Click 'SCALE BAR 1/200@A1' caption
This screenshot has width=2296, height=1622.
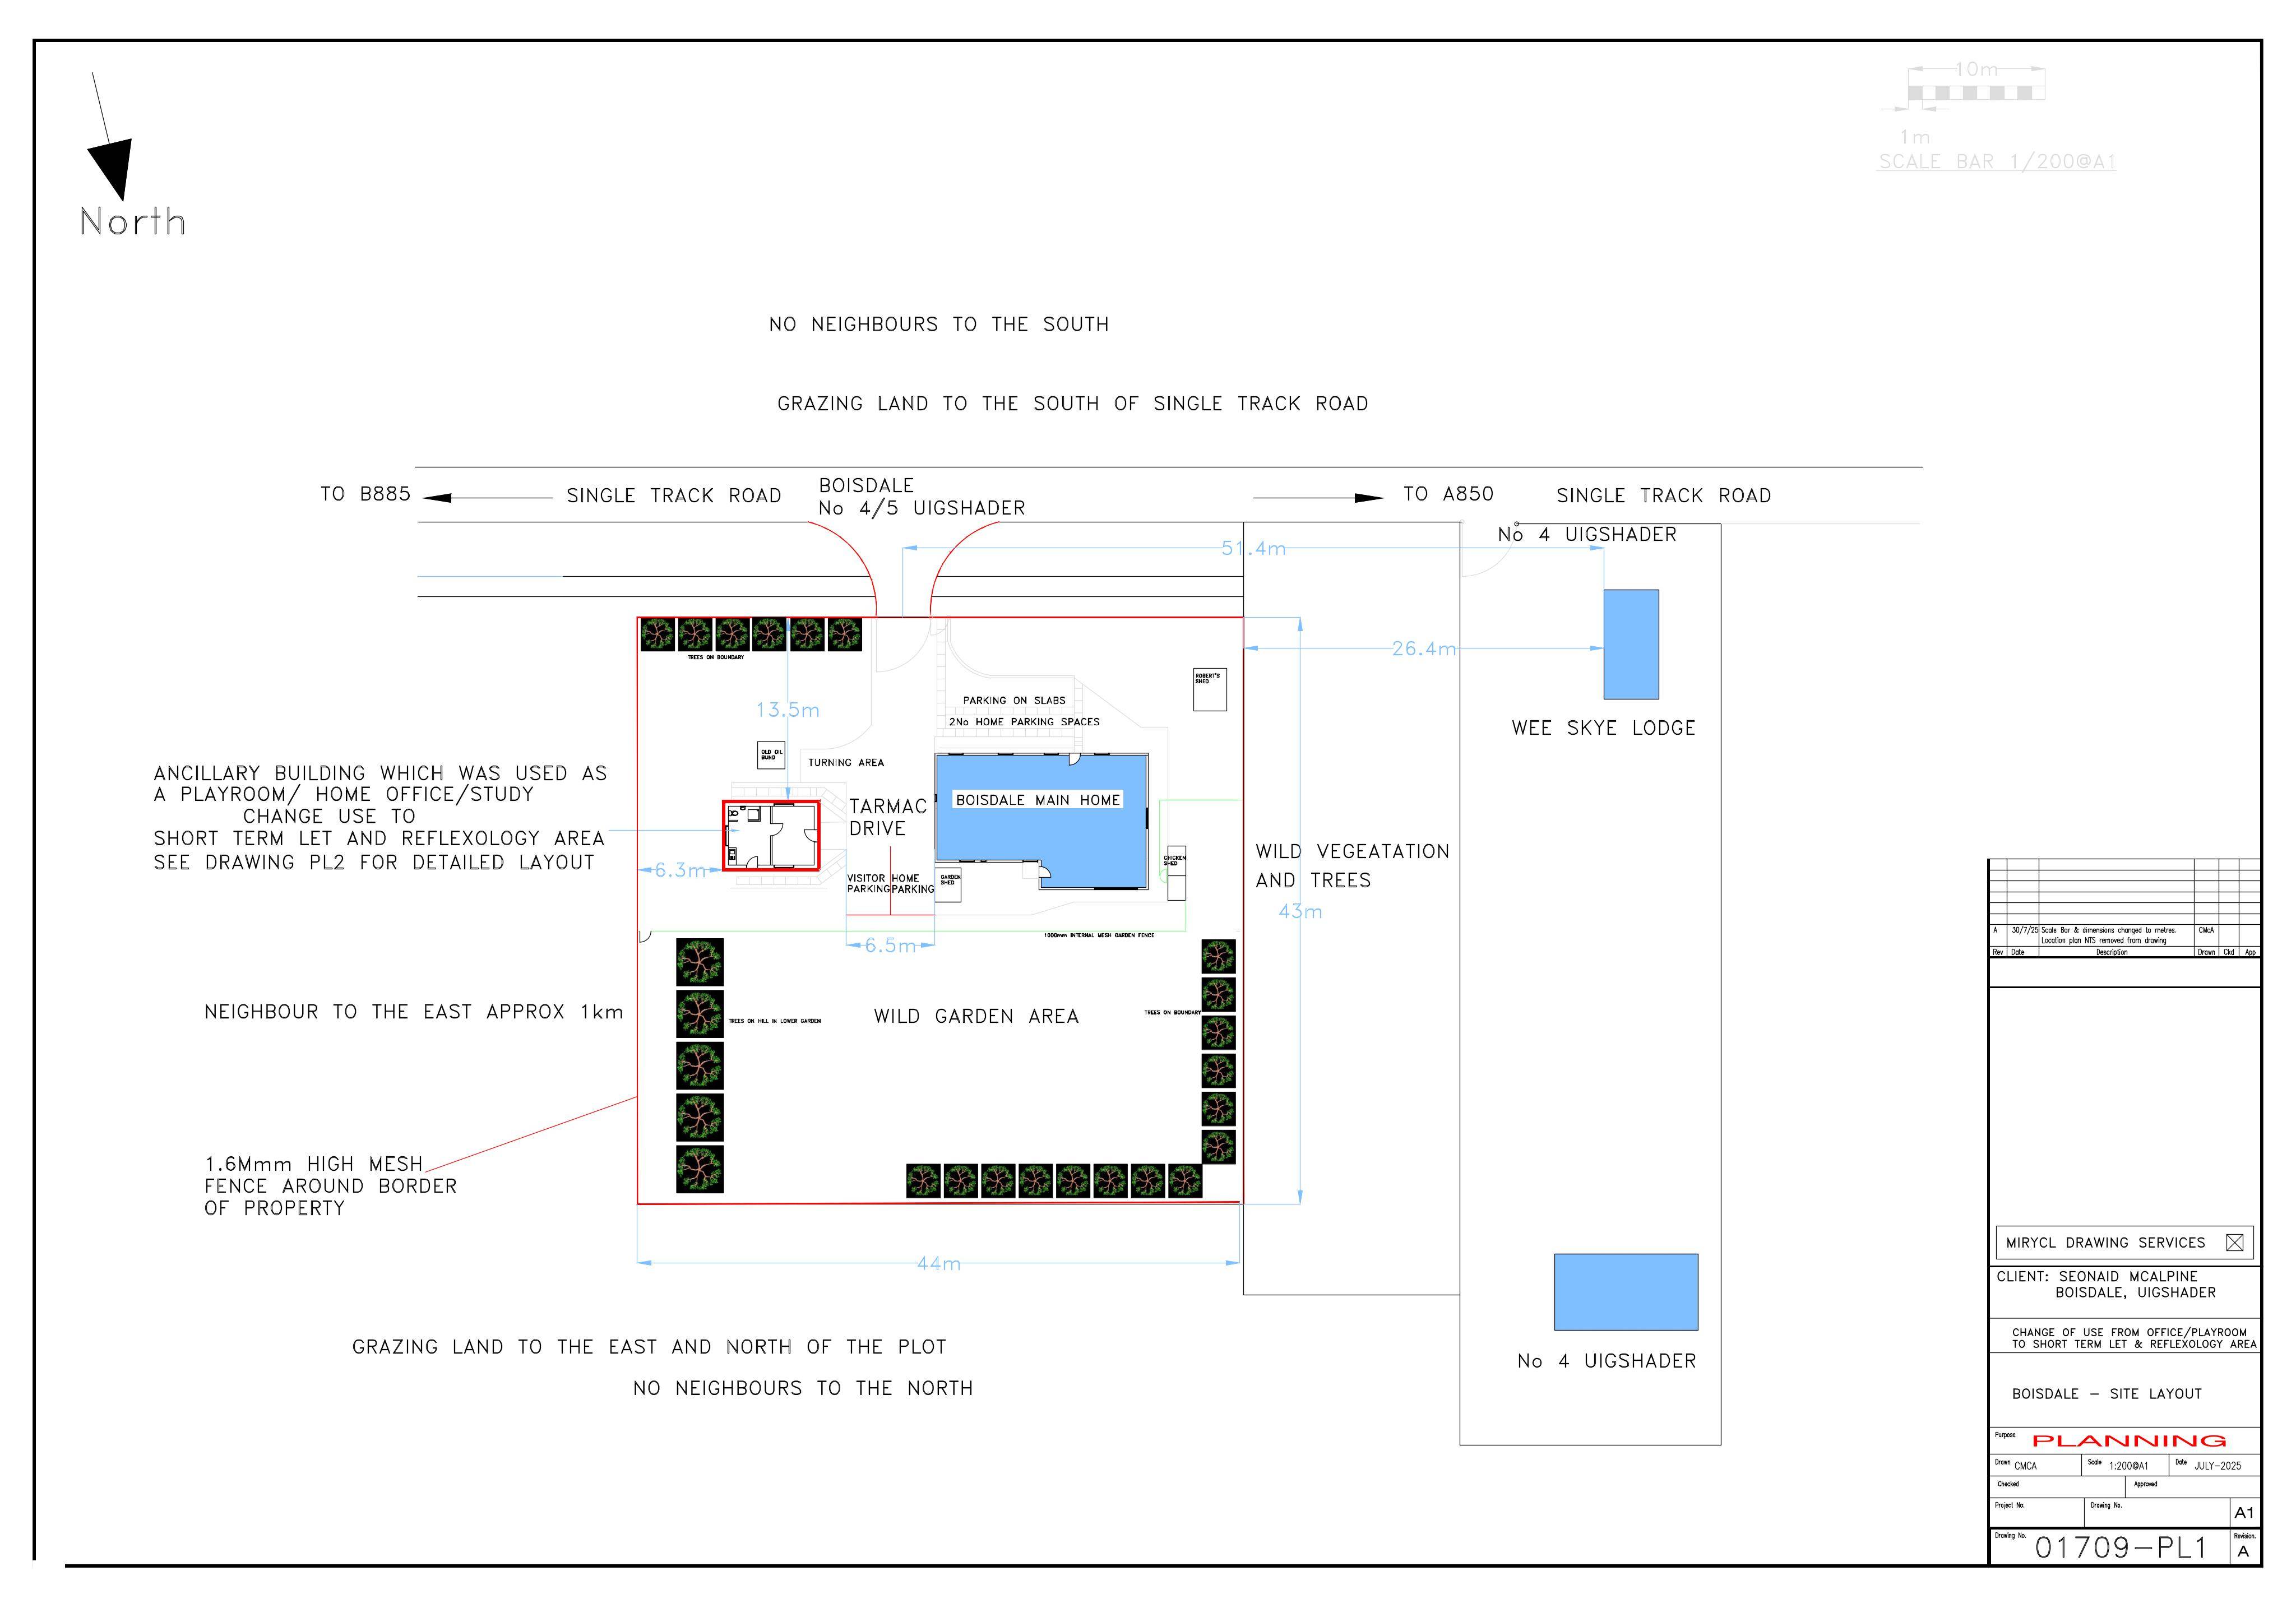click(1997, 162)
